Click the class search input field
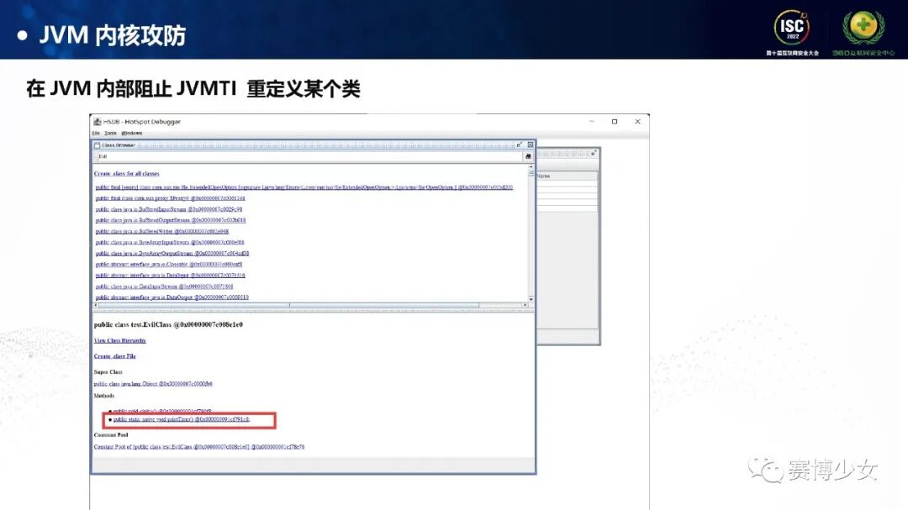Viewport: 908px width, 510px height. coord(309,156)
